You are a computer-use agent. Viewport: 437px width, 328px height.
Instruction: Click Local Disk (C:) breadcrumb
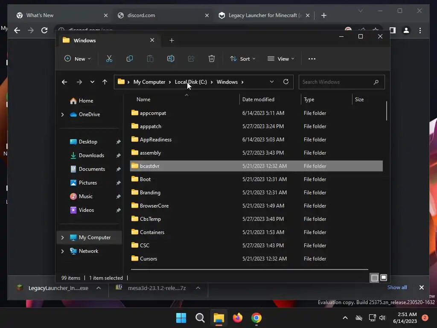pyautogui.click(x=191, y=82)
